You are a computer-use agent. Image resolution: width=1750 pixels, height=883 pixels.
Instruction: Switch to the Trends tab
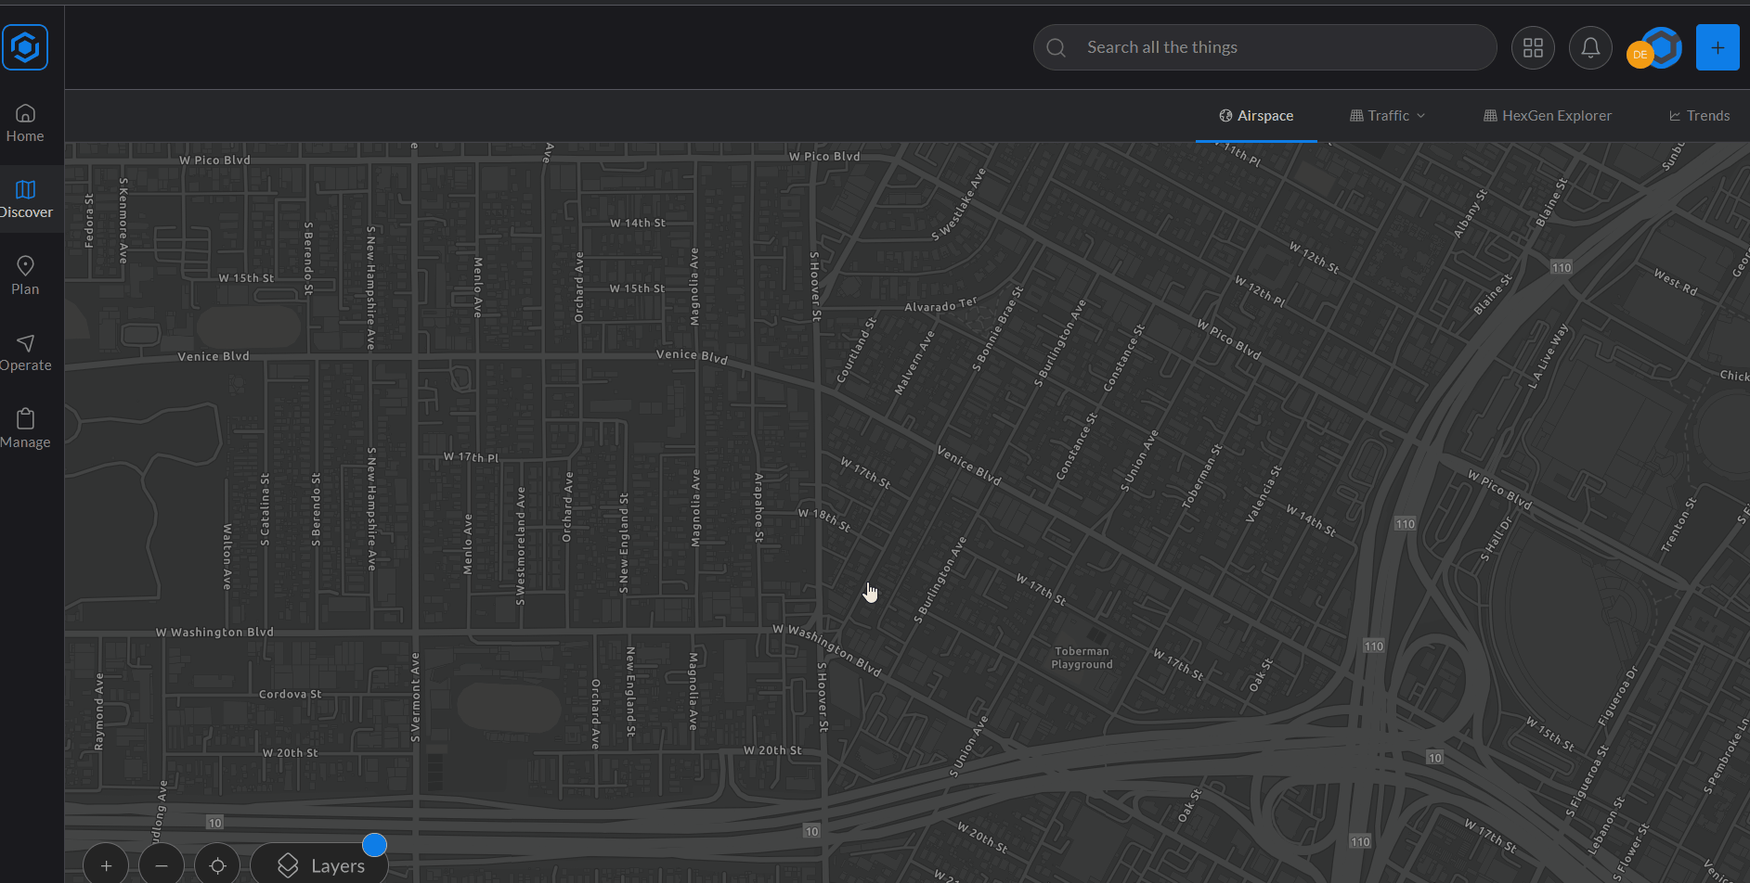coord(1699,116)
